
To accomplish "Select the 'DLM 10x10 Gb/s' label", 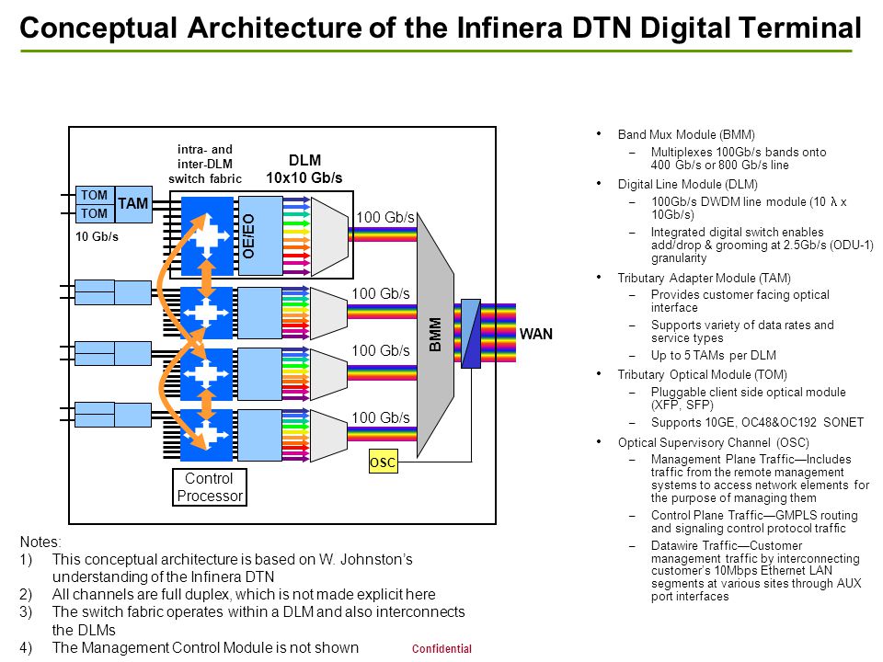I will [x=304, y=169].
